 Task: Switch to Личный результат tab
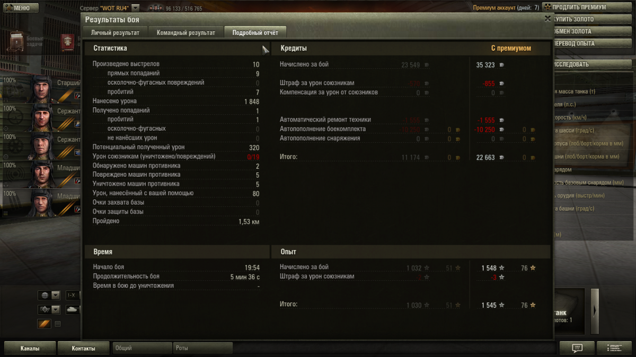(x=115, y=32)
